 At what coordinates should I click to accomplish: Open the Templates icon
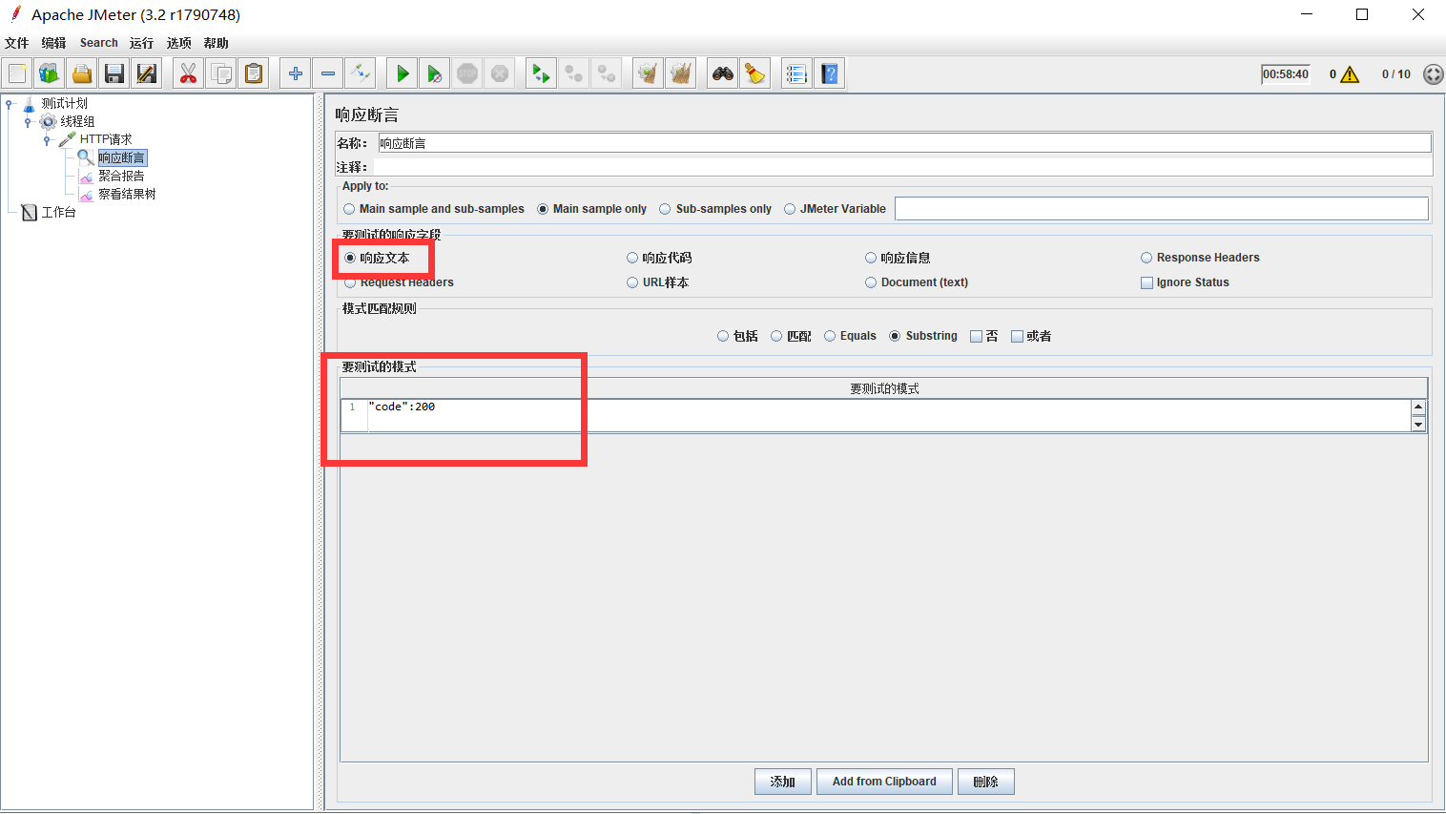(x=50, y=73)
